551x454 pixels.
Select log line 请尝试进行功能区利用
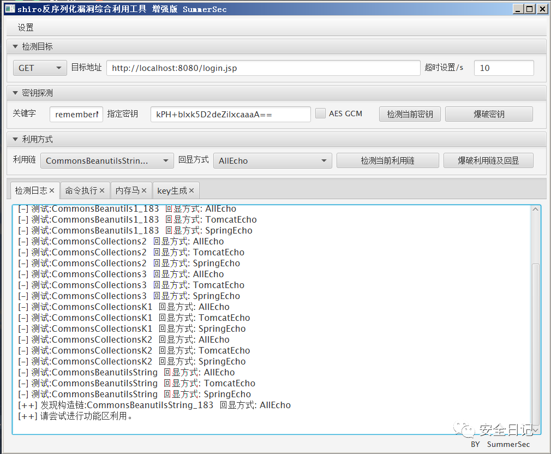(75, 416)
